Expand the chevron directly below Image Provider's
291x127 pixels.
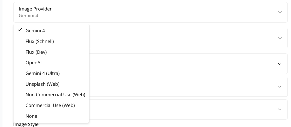tap(279, 38)
